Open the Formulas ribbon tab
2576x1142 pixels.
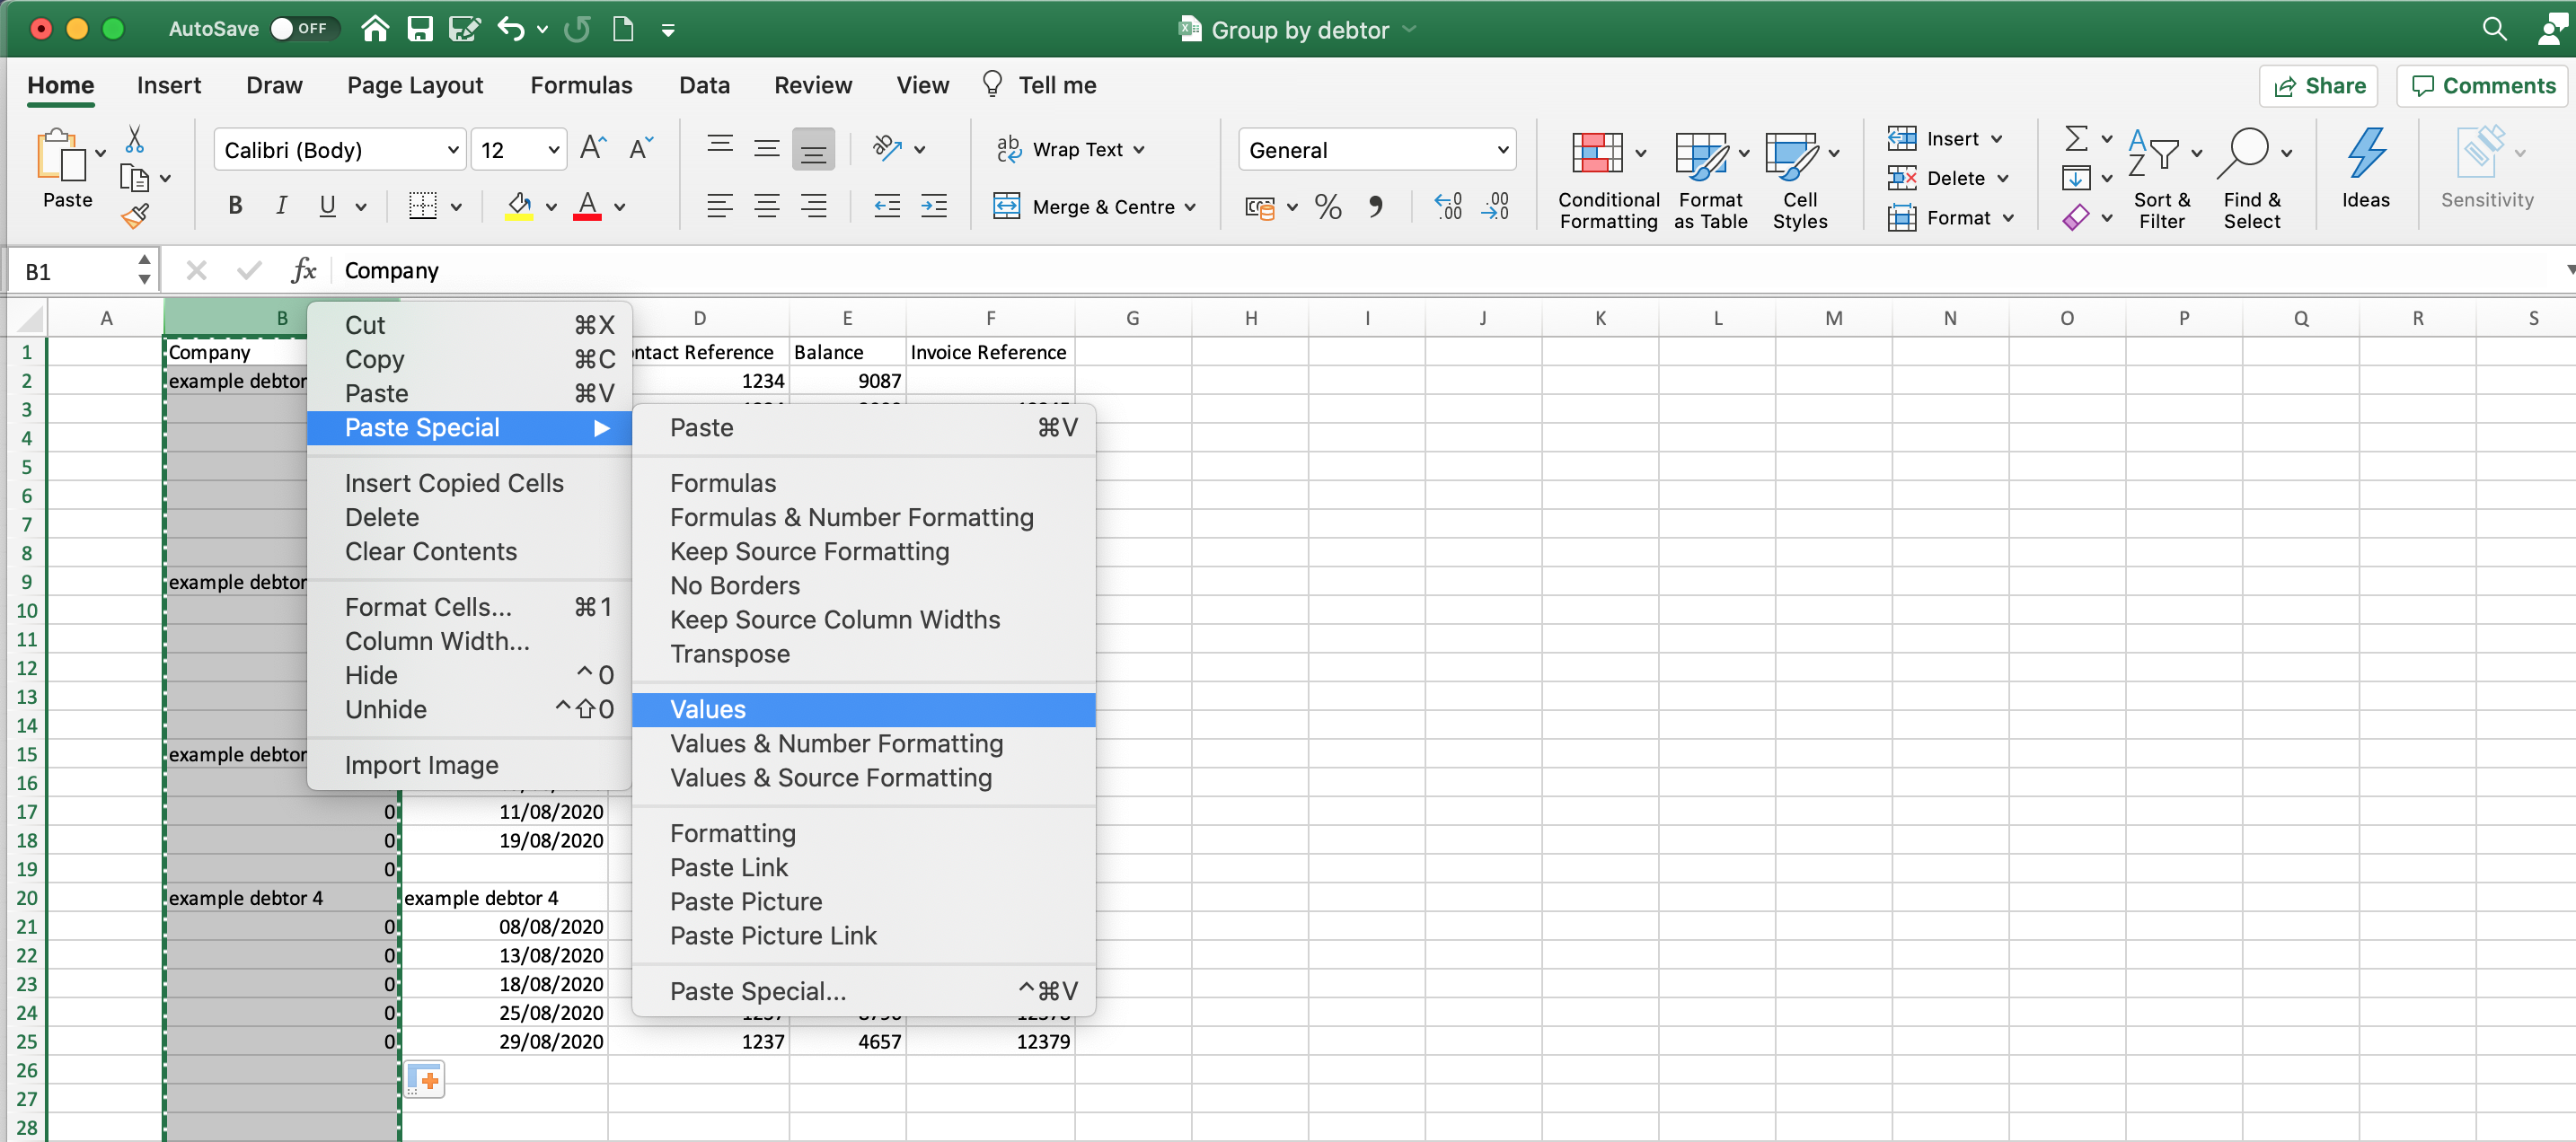(x=581, y=85)
